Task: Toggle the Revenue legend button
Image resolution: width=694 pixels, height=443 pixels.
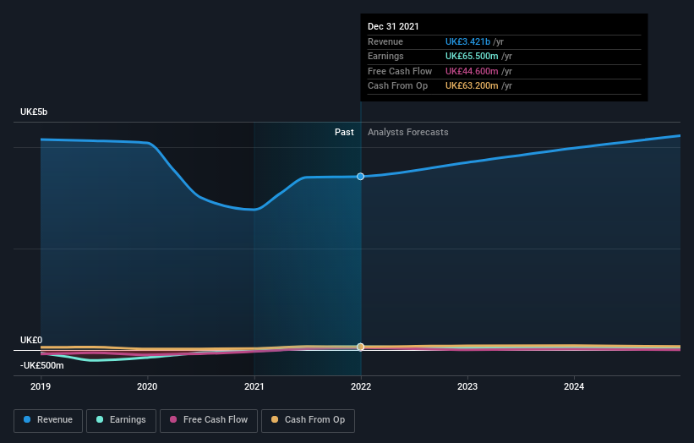Action: pos(48,420)
